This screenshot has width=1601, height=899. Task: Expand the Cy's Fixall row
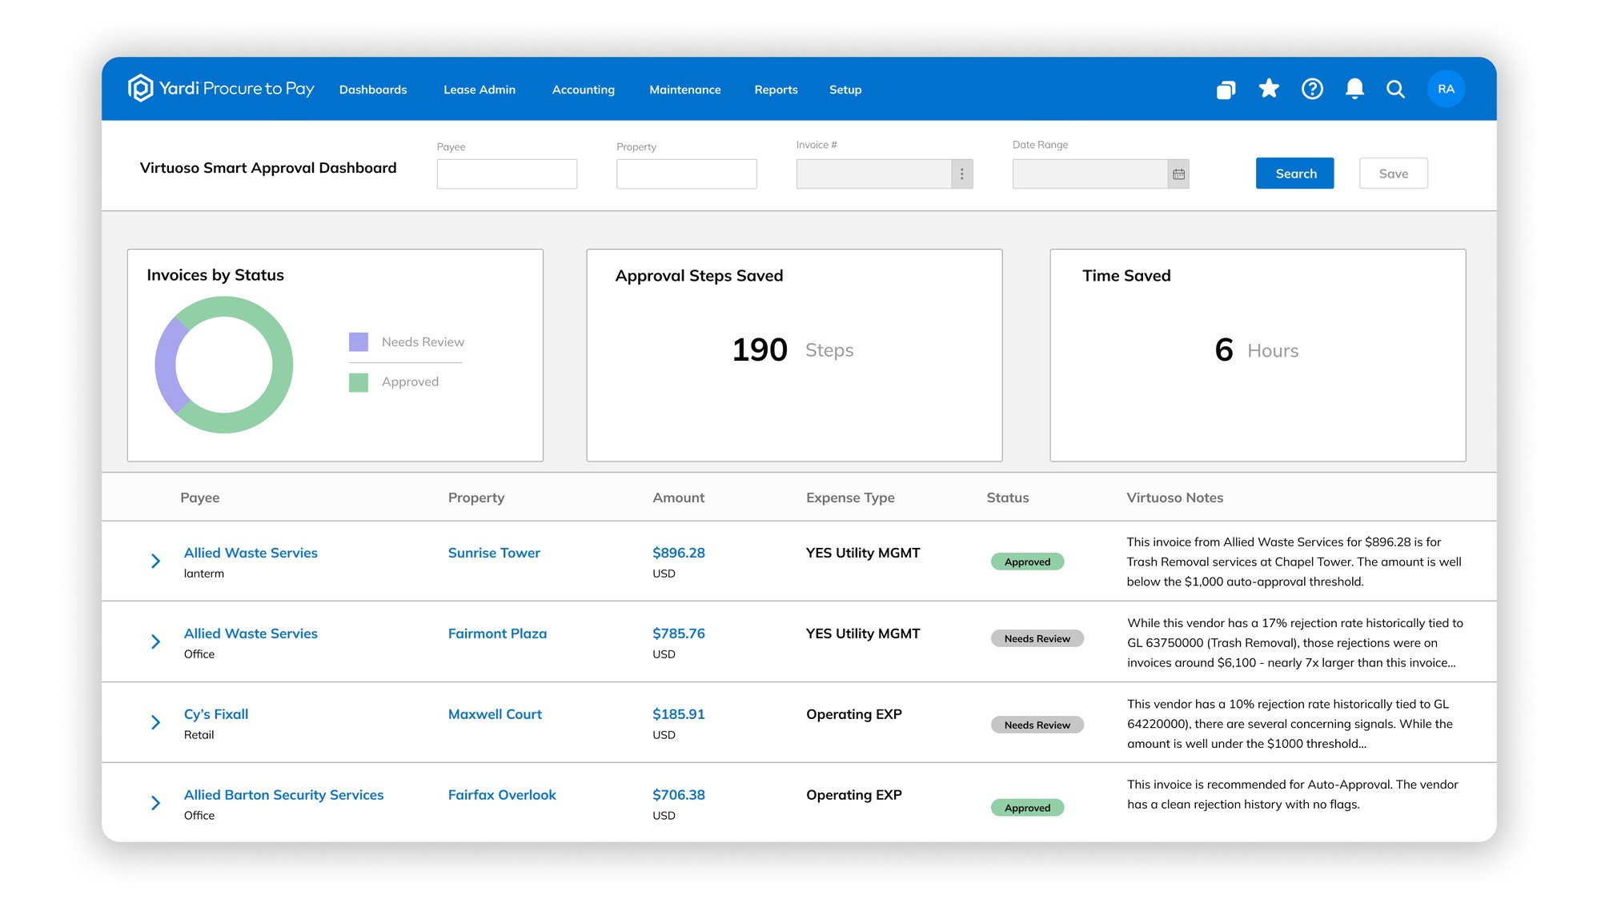156,723
